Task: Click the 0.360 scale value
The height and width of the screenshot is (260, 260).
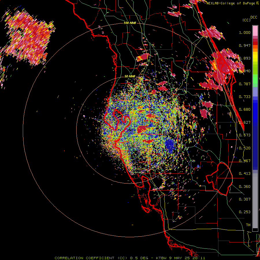Action: pyautogui.click(x=245, y=187)
